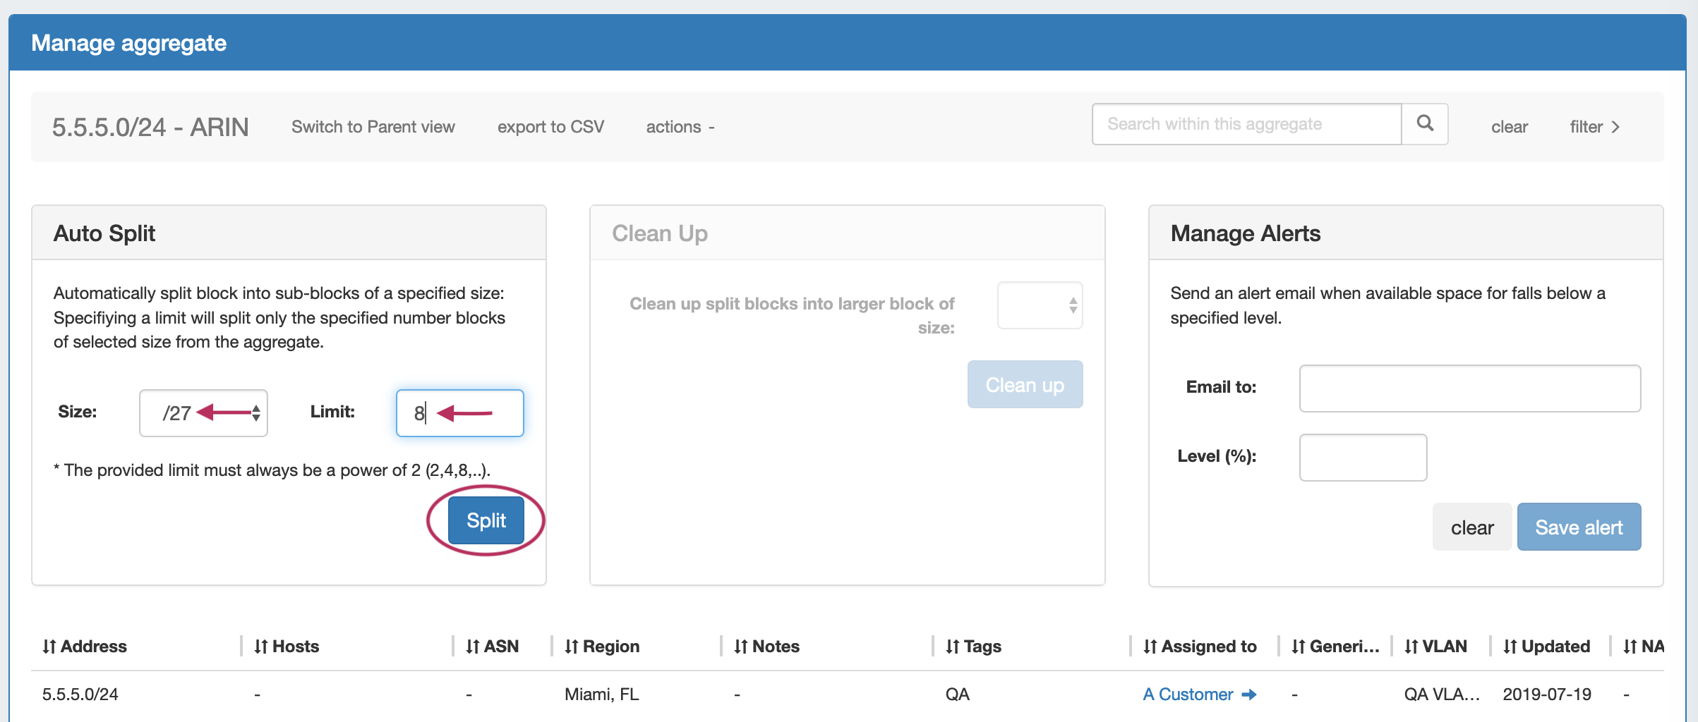Click export to CSV
Screen dimensions: 1698x722
click(550, 127)
